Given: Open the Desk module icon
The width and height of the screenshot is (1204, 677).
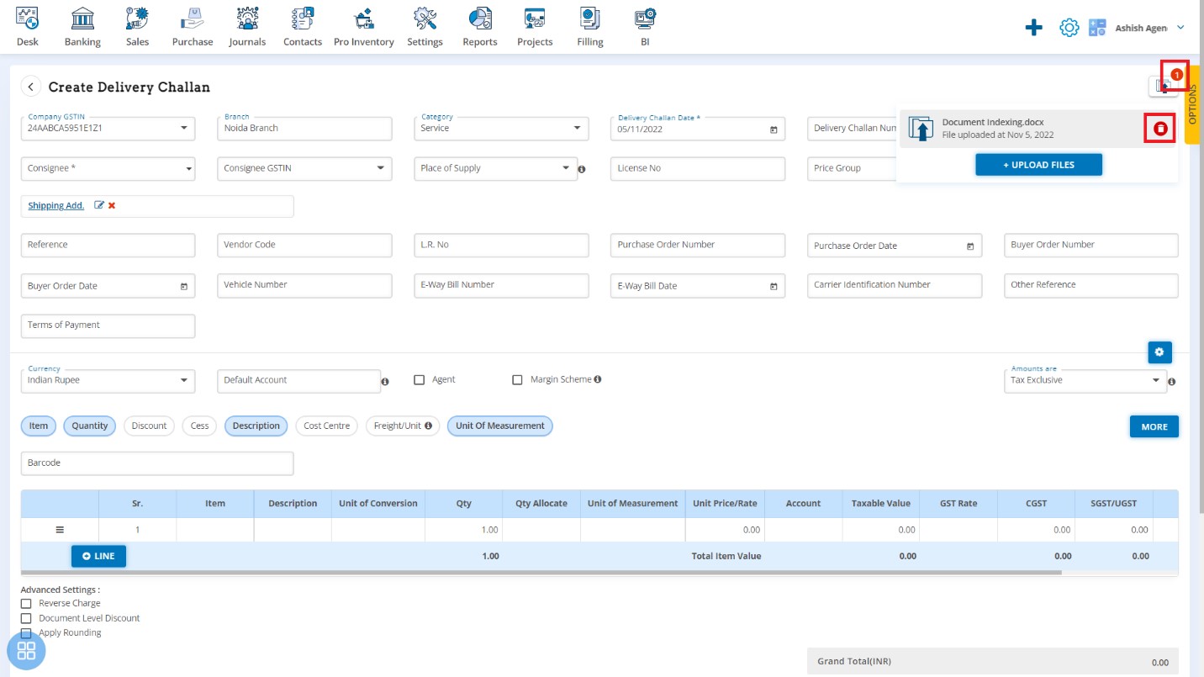Looking at the screenshot, I should pyautogui.click(x=28, y=18).
